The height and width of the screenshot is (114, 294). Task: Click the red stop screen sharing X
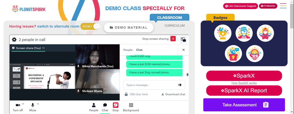(x=173, y=39)
